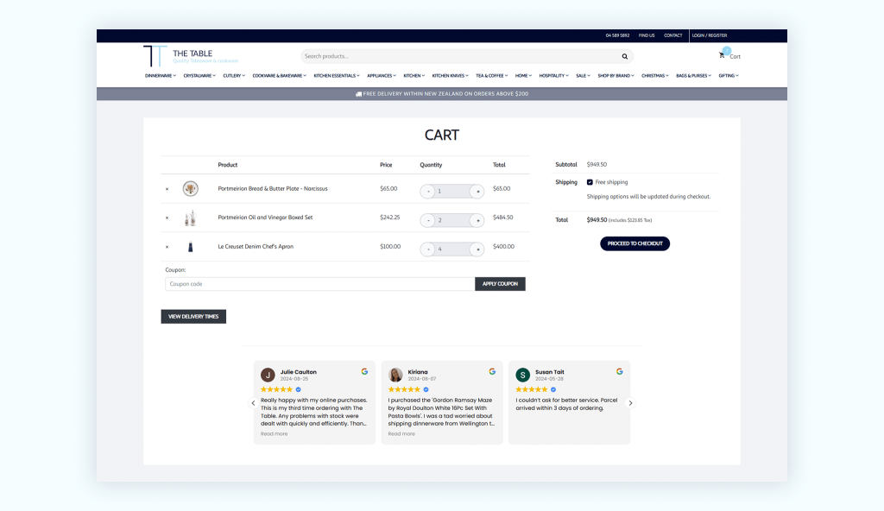The height and width of the screenshot is (511, 884).
Task: Click Julie Caulton's avatar
Action: coord(268,375)
